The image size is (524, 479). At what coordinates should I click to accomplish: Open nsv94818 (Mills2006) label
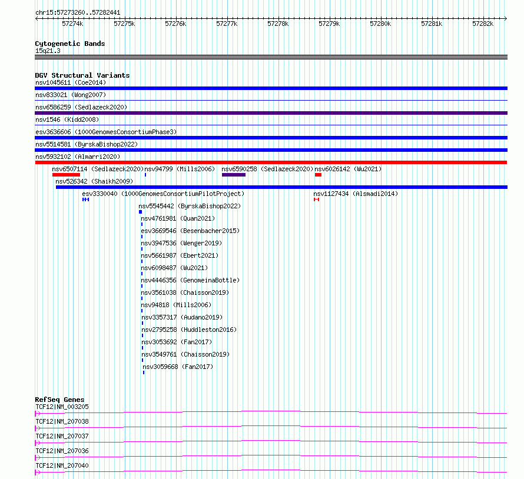pyautogui.click(x=176, y=305)
